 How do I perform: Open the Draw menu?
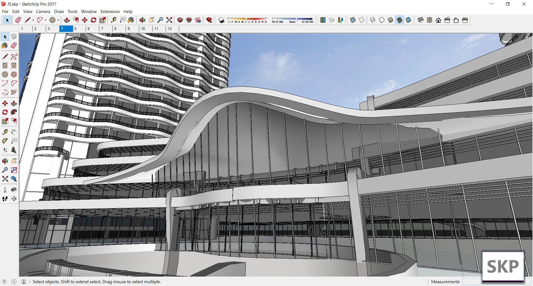[59, 11]
